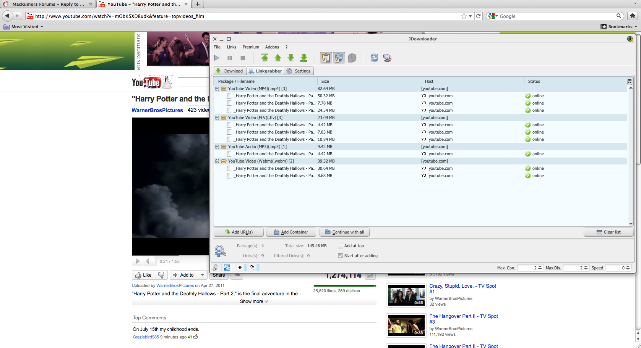Toggle auto reconnect button in toolbar
This screenshot has height=348, width=641.
(339, 58)
